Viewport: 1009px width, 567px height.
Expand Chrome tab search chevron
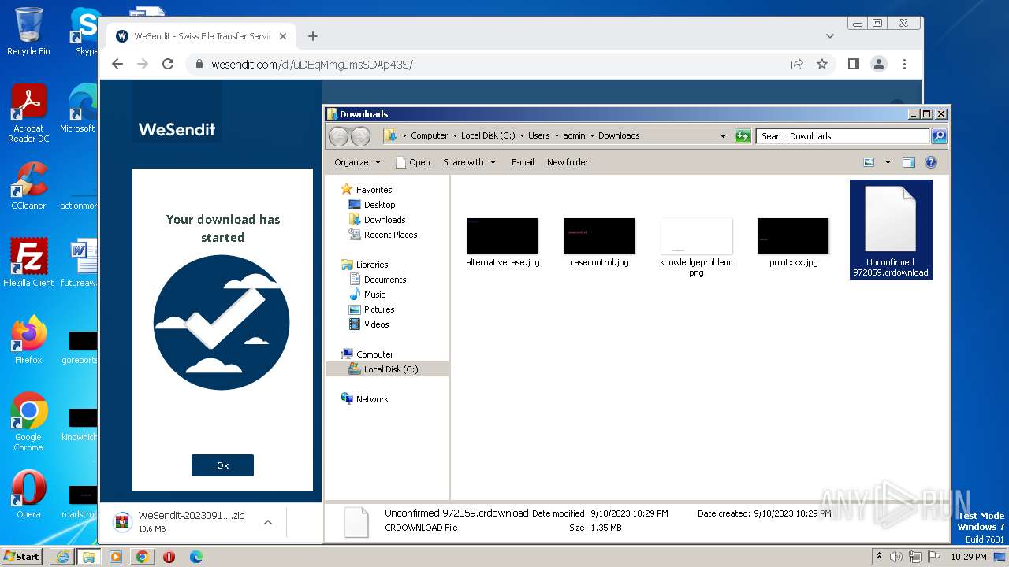pos(830,36)
